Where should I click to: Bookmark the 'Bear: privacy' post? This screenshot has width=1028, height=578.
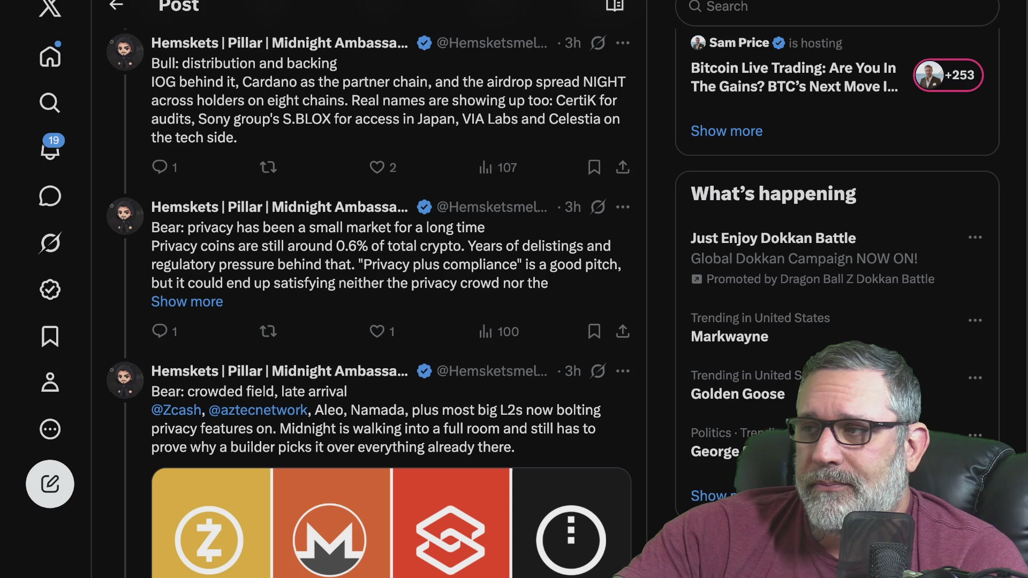click(x=594, y=331)
